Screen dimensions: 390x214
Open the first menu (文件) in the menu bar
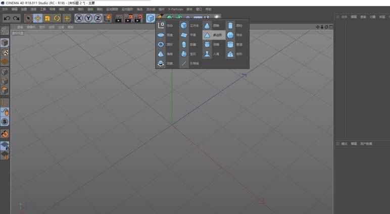click(5, 9)
